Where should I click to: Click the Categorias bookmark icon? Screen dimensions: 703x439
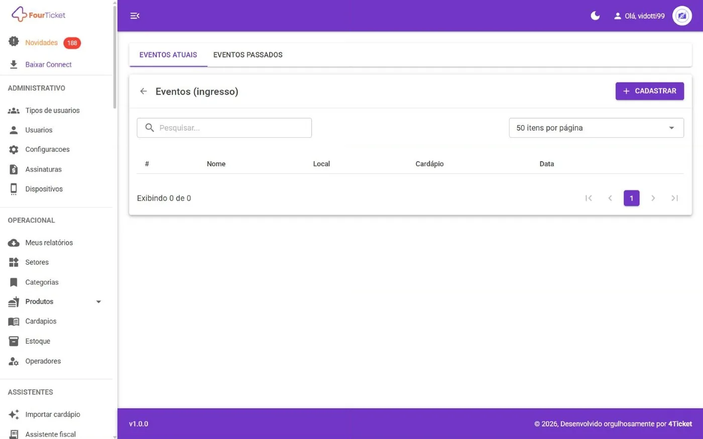click(x=14, y=282)
